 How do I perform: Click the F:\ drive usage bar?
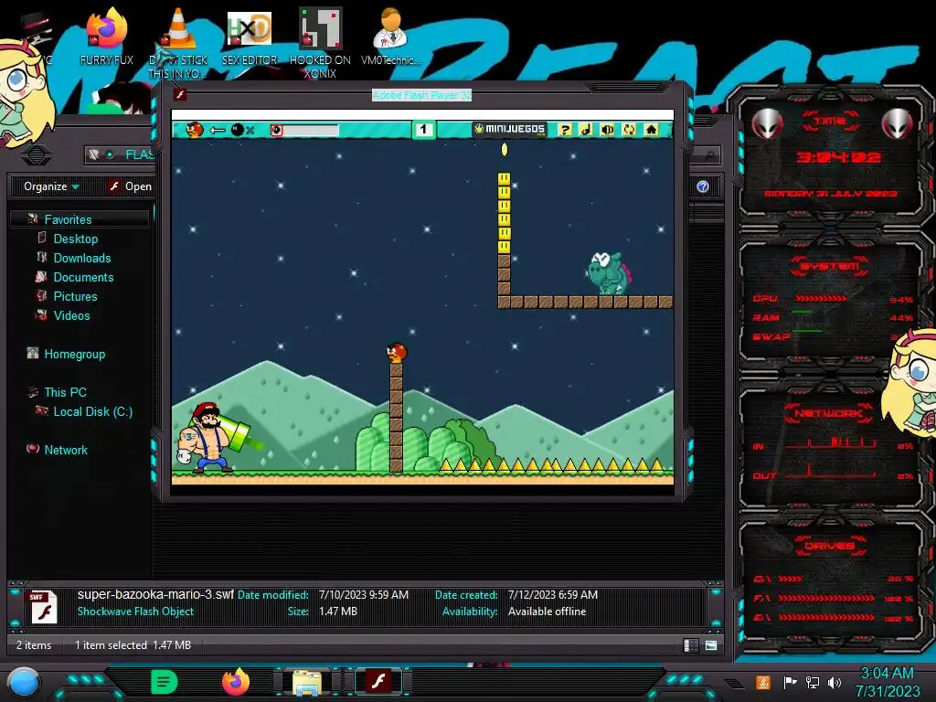point(826,598)
